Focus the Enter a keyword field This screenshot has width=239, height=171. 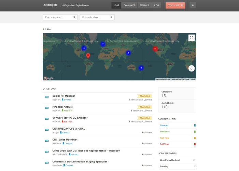[x=60, y=17]
